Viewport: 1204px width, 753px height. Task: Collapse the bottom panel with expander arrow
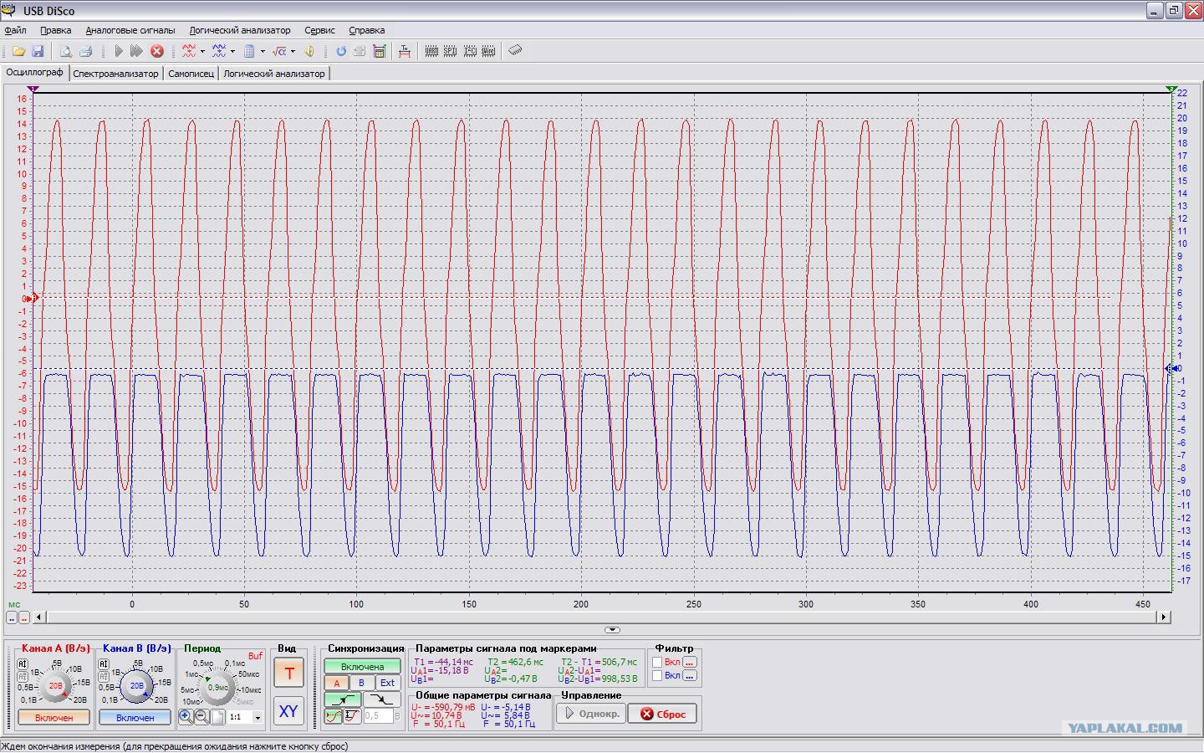click(612, 629)
